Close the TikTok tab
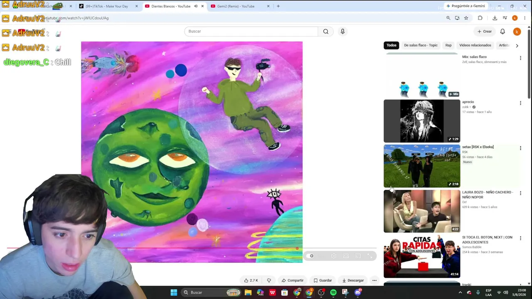This screenshot has width=532, height=299. tap(137, 6)
